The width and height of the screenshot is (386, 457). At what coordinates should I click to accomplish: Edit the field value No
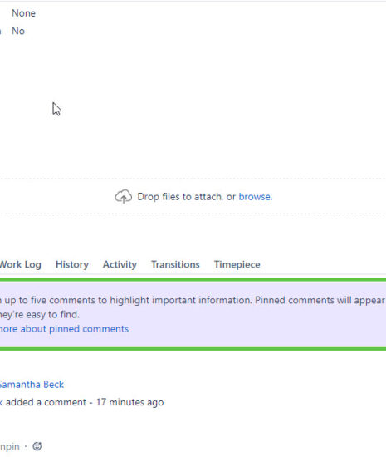coord(18,31)
